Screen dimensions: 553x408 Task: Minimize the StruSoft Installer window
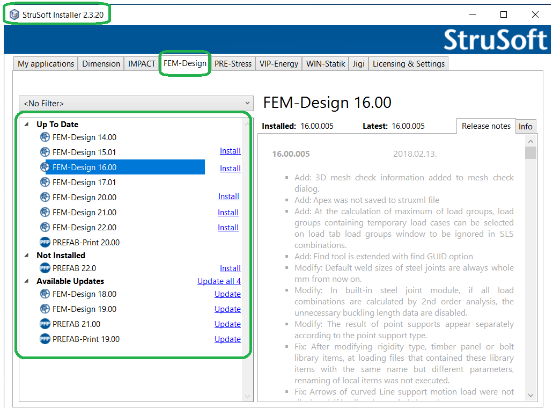pyautogui.click(x=473, y=14)
